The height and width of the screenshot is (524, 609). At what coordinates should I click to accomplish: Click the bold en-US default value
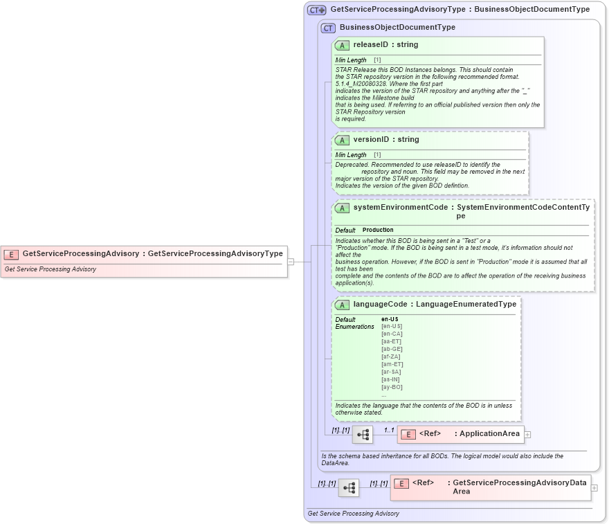[390, 319]
